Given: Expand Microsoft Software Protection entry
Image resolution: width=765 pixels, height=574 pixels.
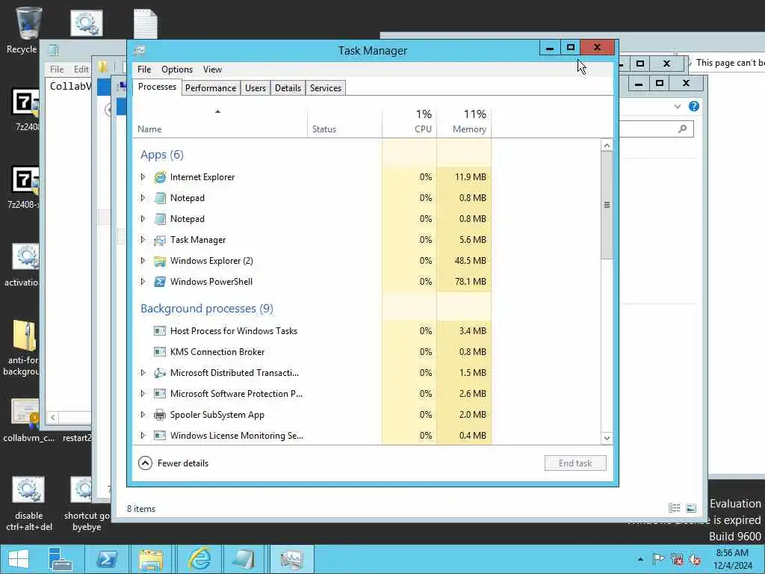Looking at the screenshot, I should click(x=143, y=394).
